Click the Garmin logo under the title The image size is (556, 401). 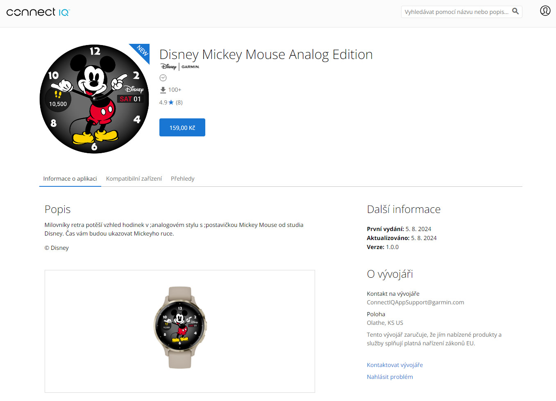click(190, 67)
